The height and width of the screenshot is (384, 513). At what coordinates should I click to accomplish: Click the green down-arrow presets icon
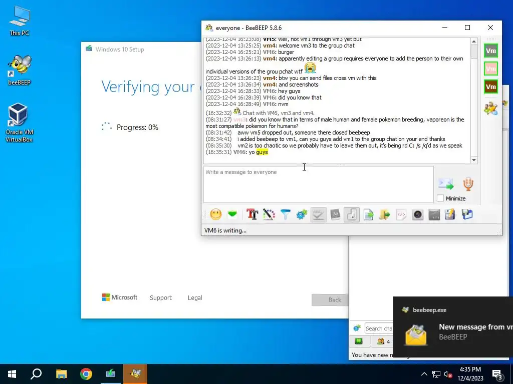232,214
